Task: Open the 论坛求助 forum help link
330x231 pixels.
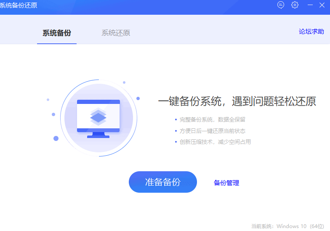Action: [311, 32]
